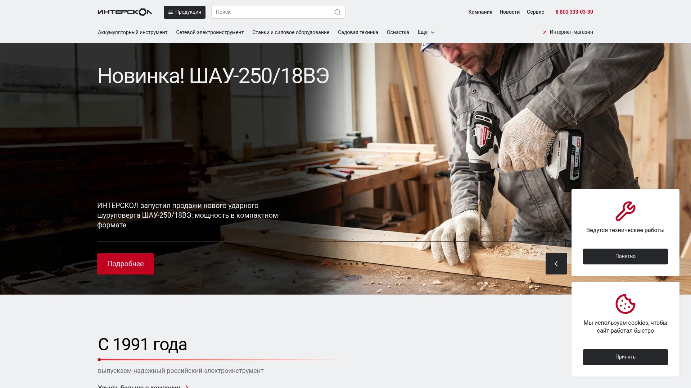Open the Компания page
Screen dimensions: 691x388
click(x=480, y=12)
